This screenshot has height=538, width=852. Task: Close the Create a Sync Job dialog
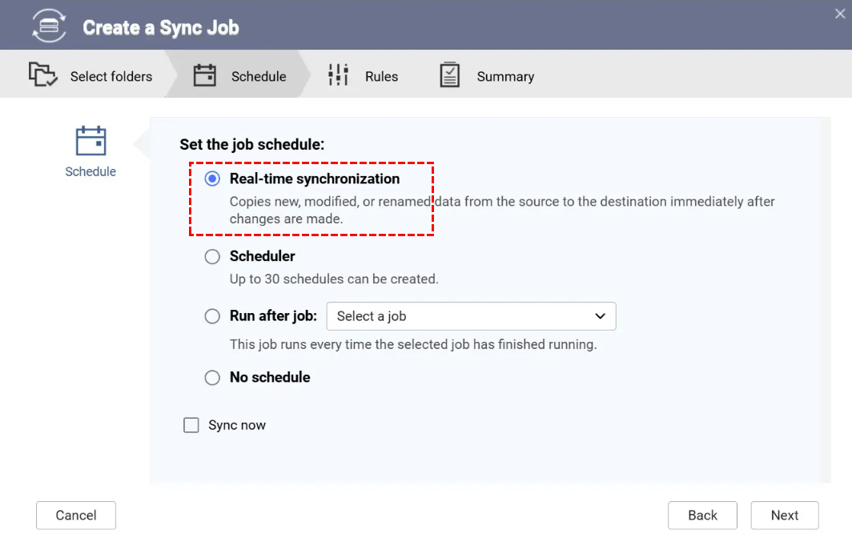[839, 13]
